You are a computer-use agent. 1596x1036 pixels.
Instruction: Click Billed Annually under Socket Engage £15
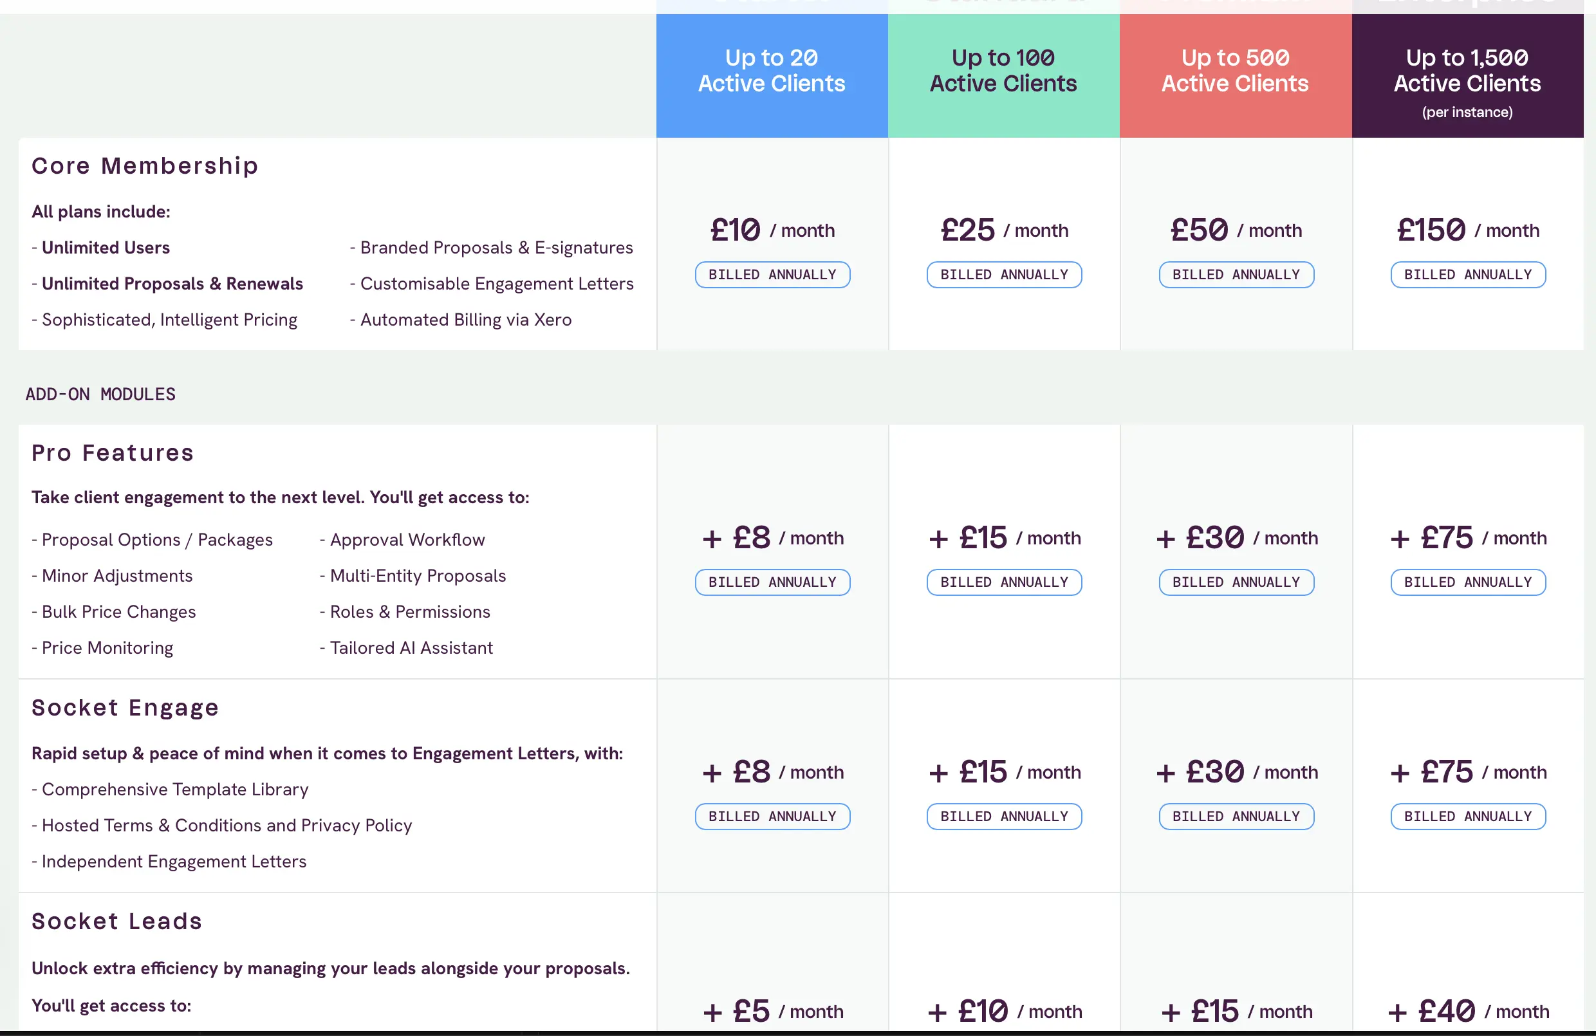coord(1004,816)
